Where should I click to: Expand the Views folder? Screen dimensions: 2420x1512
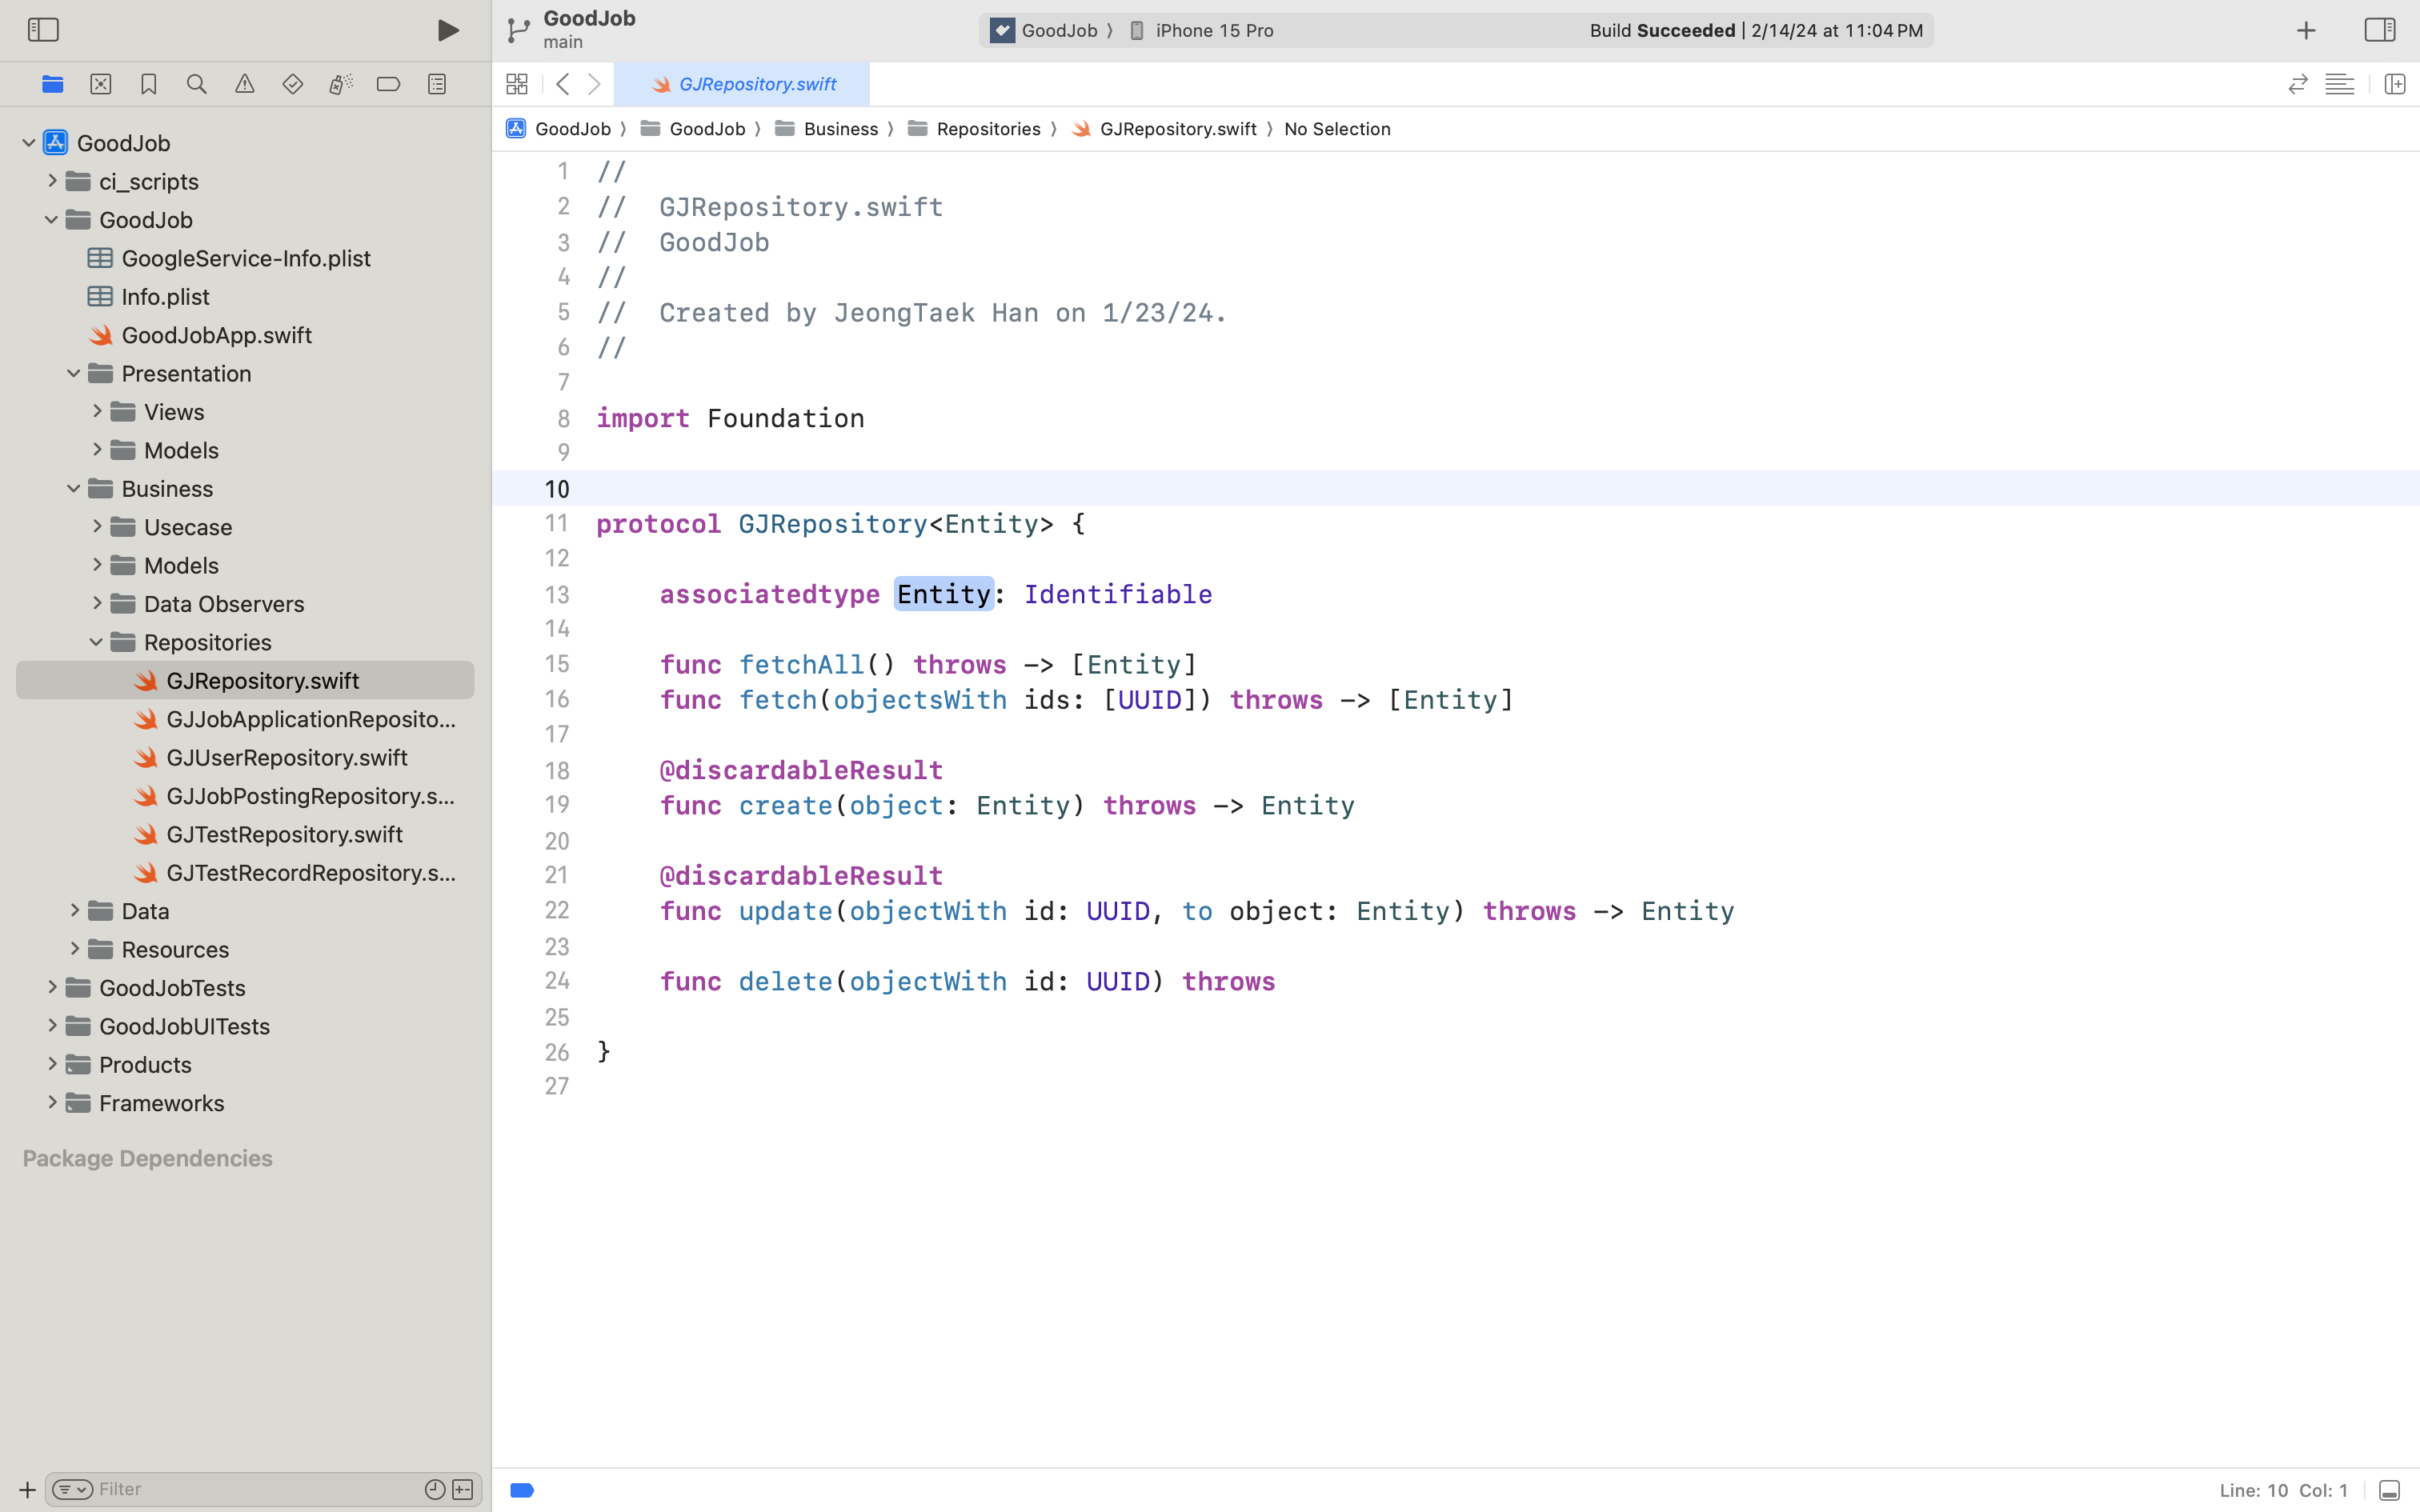click(97, 411)
